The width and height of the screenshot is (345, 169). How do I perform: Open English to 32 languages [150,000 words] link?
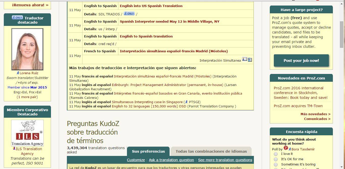pos(149,106)
